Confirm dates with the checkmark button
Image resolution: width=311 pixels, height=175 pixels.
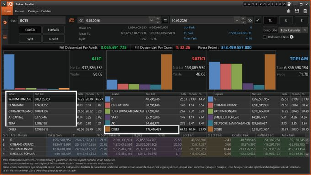click(x=257, y=20)
